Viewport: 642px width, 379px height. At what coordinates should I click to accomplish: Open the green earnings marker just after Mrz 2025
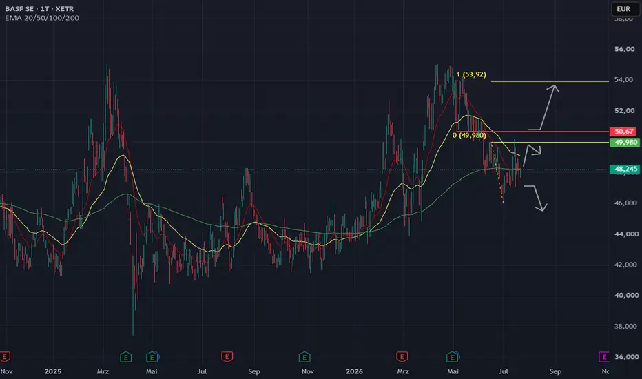coord(125,357)
